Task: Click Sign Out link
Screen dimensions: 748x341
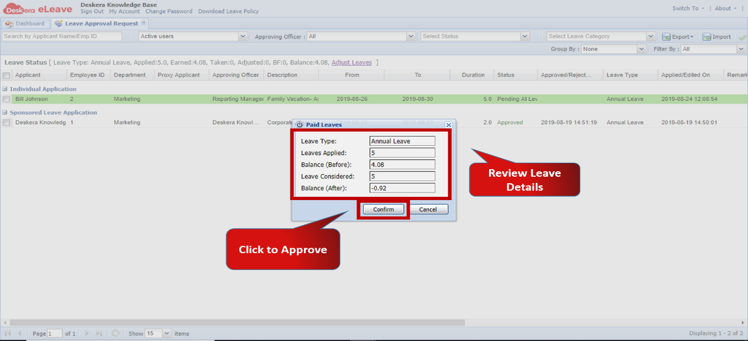Action: click(92, 11)
